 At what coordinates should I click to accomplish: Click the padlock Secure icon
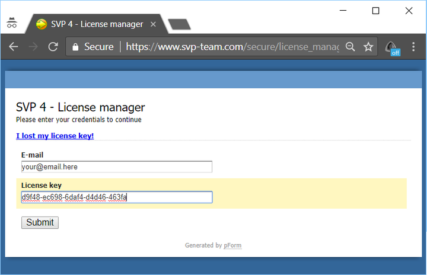[75, 47]
